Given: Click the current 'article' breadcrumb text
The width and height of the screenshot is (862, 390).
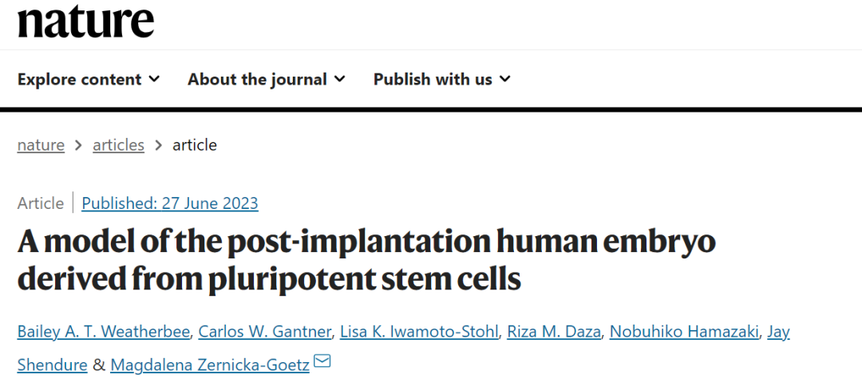Looking at the screenshot, I should tap(195, 145).
